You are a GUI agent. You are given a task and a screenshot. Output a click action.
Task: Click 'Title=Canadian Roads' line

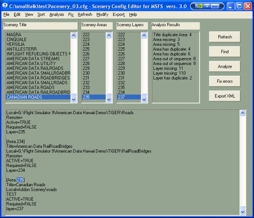coord(26,185)
